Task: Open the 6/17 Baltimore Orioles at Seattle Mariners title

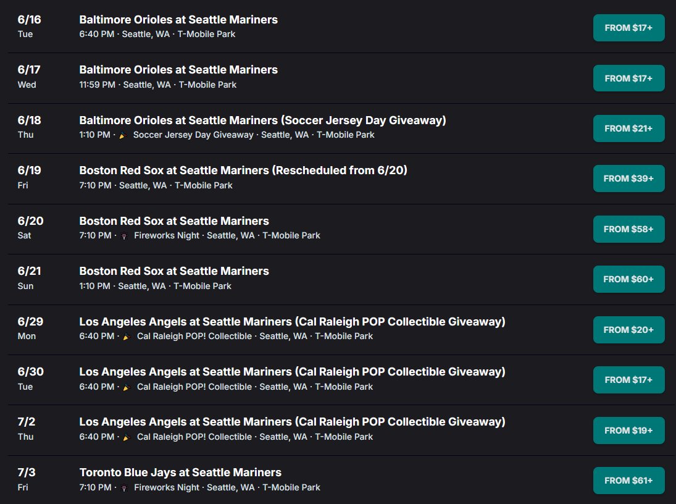Action: [x=178, y=69]
